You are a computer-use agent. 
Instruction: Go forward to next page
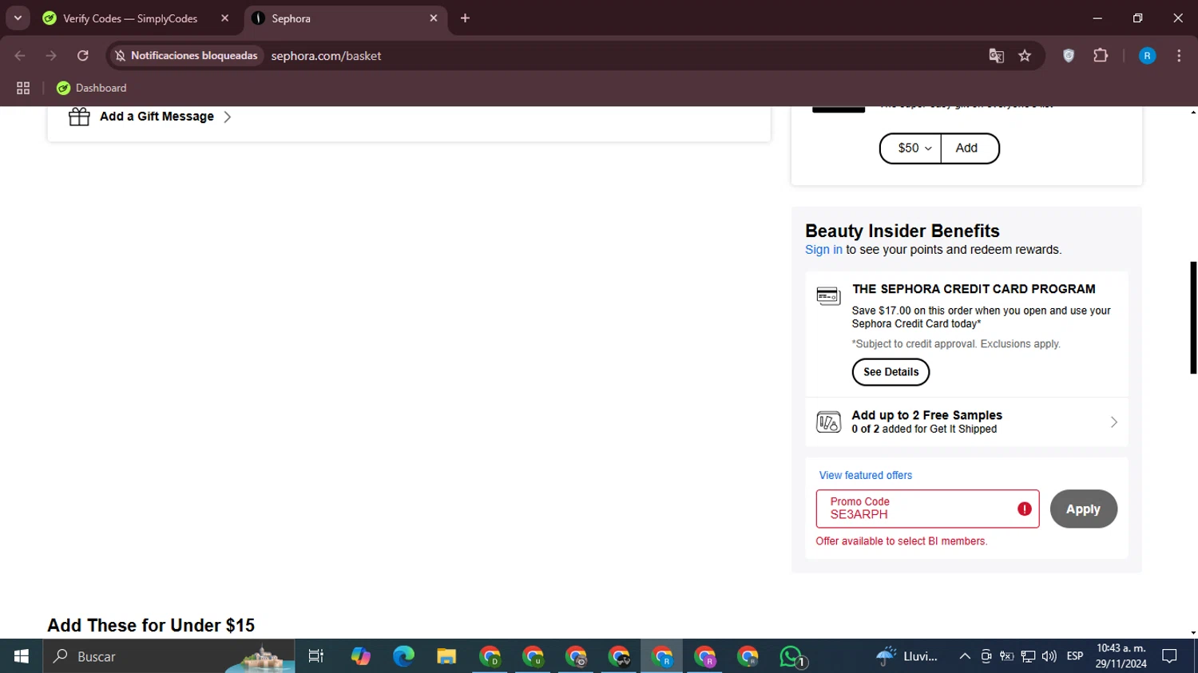coord(51,56)
